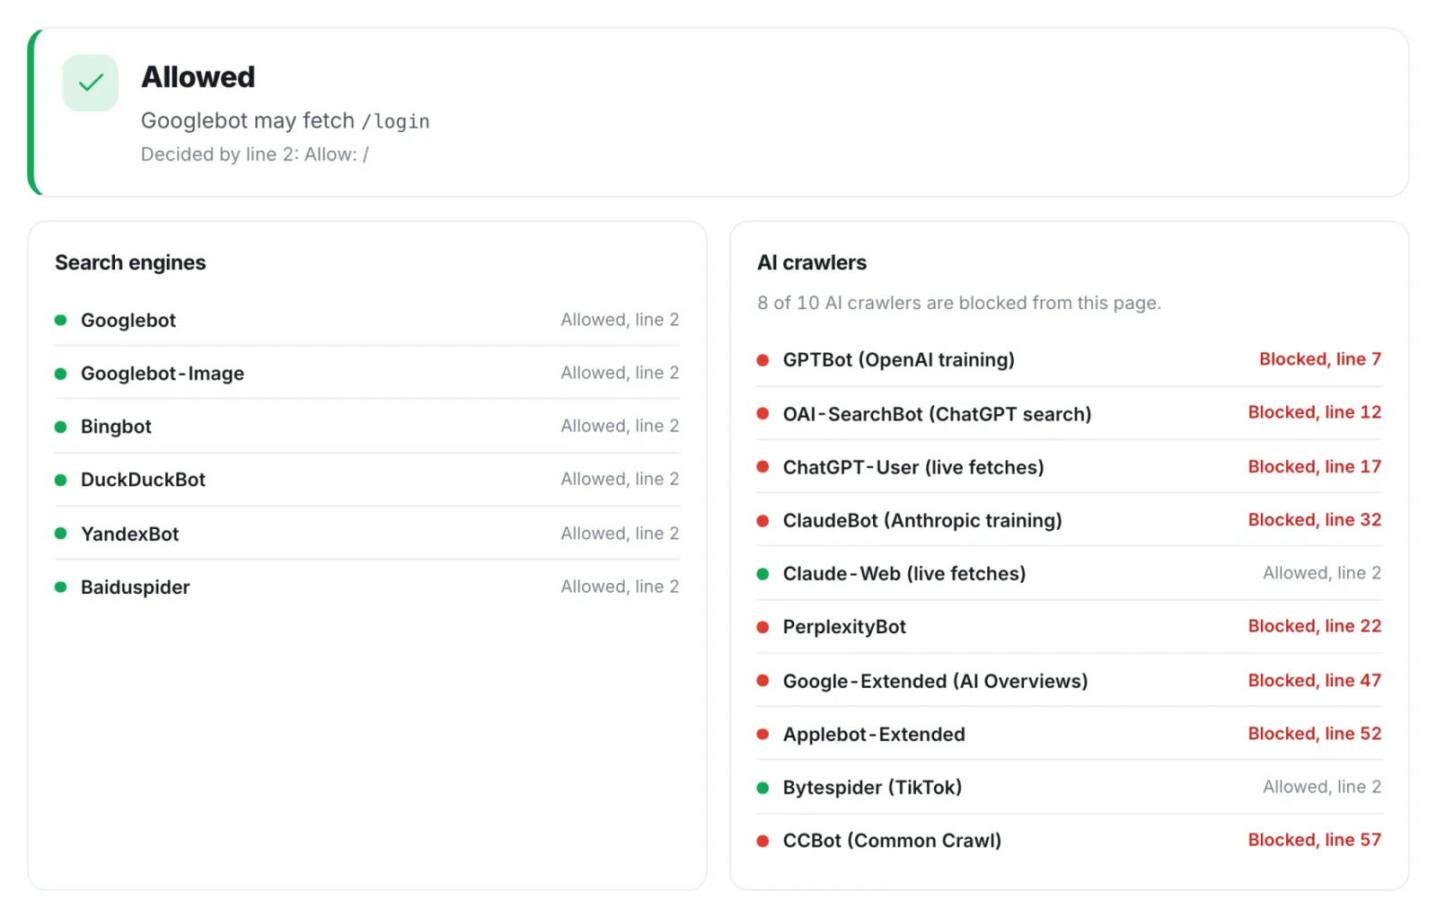Click 'Blocked, line 17' status

1315,467
